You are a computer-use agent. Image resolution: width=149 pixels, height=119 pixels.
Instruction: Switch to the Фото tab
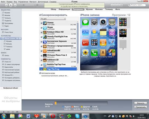[118, 9]
